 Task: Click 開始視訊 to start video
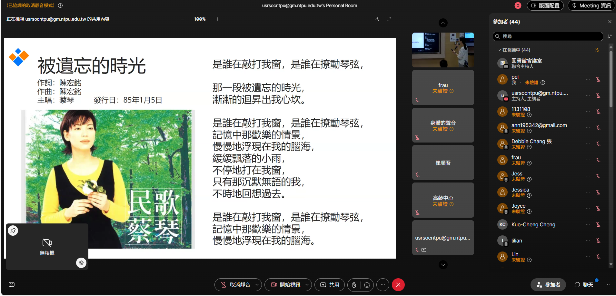point(286,285)
